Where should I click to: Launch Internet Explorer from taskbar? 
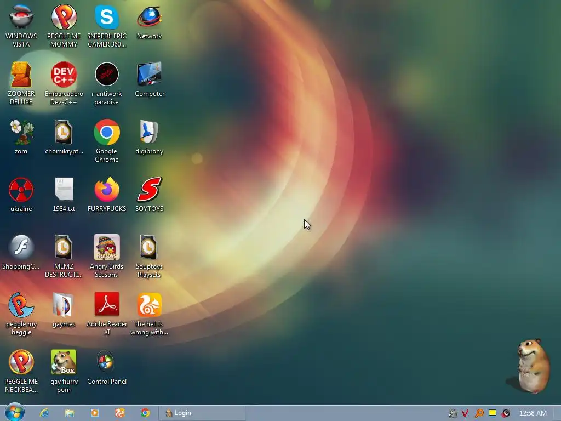coord(44,413)
